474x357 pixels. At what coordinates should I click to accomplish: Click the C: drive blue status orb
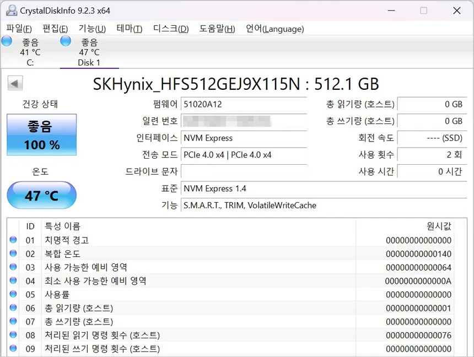pos(7,41)
